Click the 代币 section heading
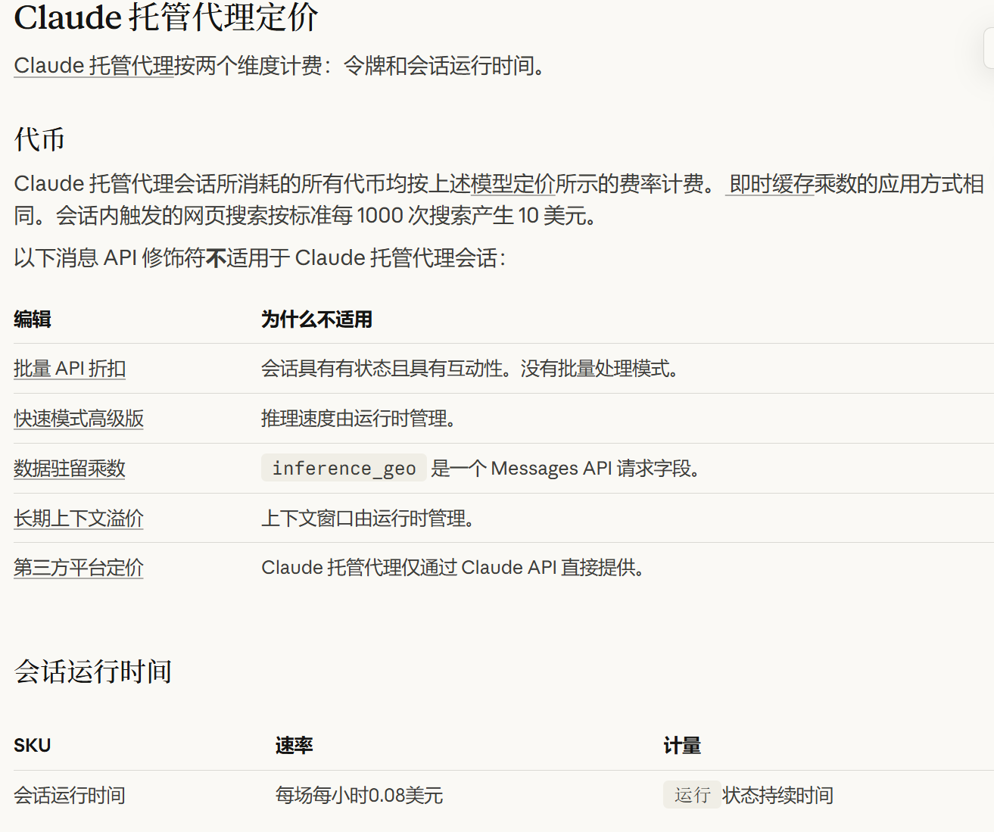Image resolution: width=994 pixels, height=832 pixels. click(x=39, y=139)
